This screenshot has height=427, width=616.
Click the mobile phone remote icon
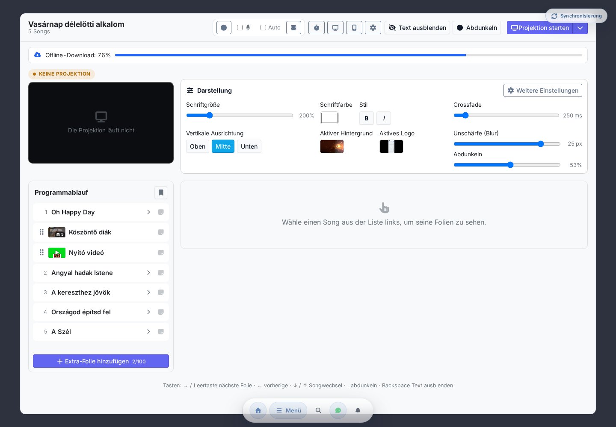(x=354, y=28)
